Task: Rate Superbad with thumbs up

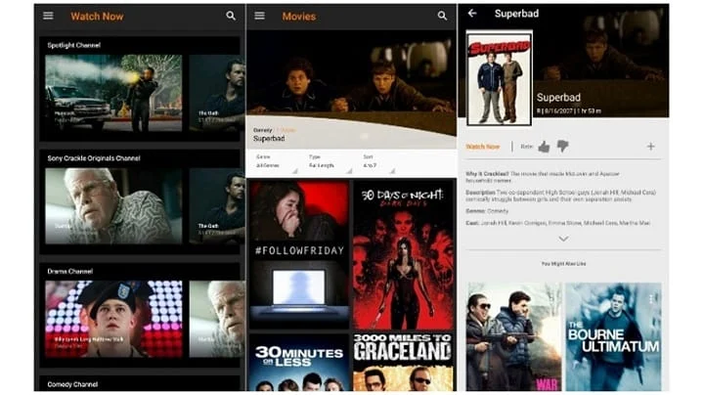Action: pos(544,147)
